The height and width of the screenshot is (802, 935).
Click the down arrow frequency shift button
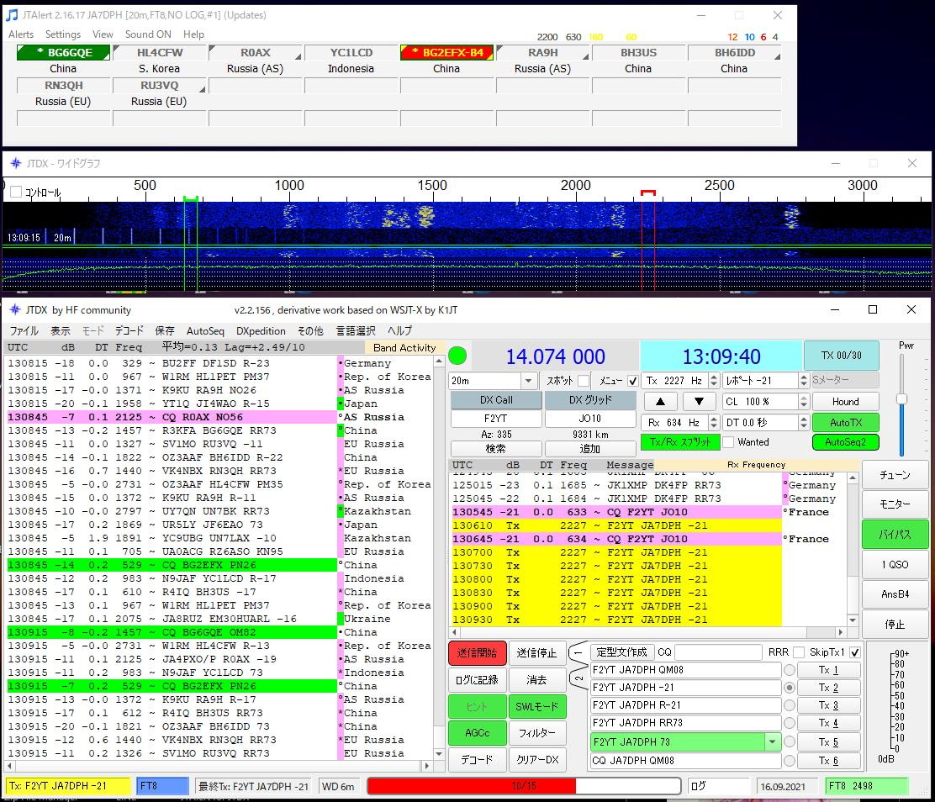(699, 402)
